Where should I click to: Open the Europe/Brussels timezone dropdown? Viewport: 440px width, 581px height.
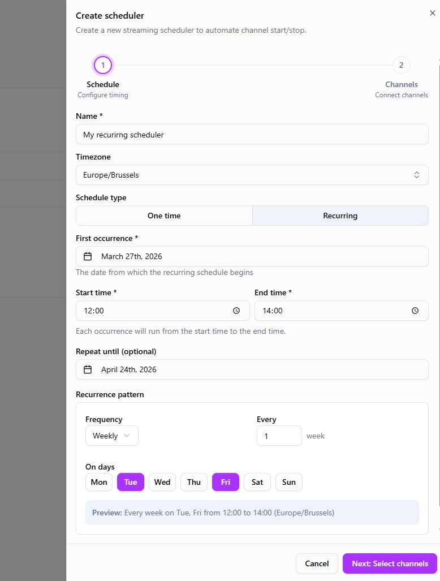[x=252, y=175]
